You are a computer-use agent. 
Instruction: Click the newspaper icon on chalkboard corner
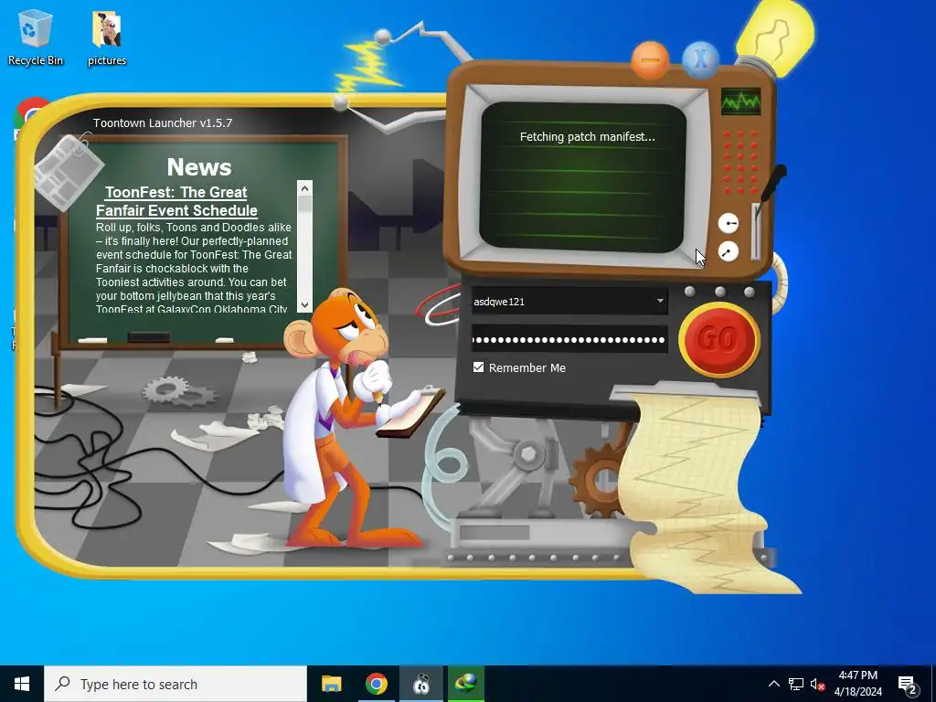(68, 171)
